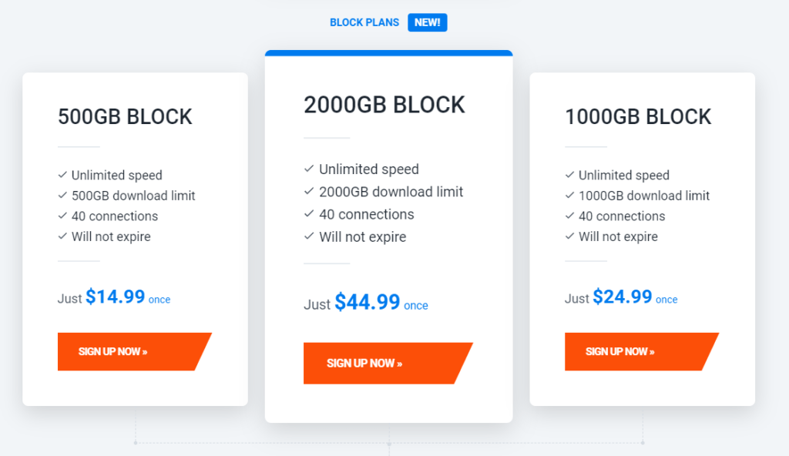Click the 500GB BLOCK heading

(x=125, y=117)
